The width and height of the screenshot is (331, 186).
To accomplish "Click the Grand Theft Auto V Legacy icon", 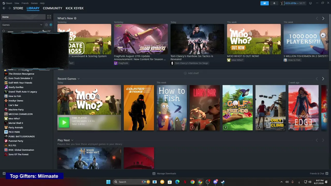I will click(x=6, y=92).
